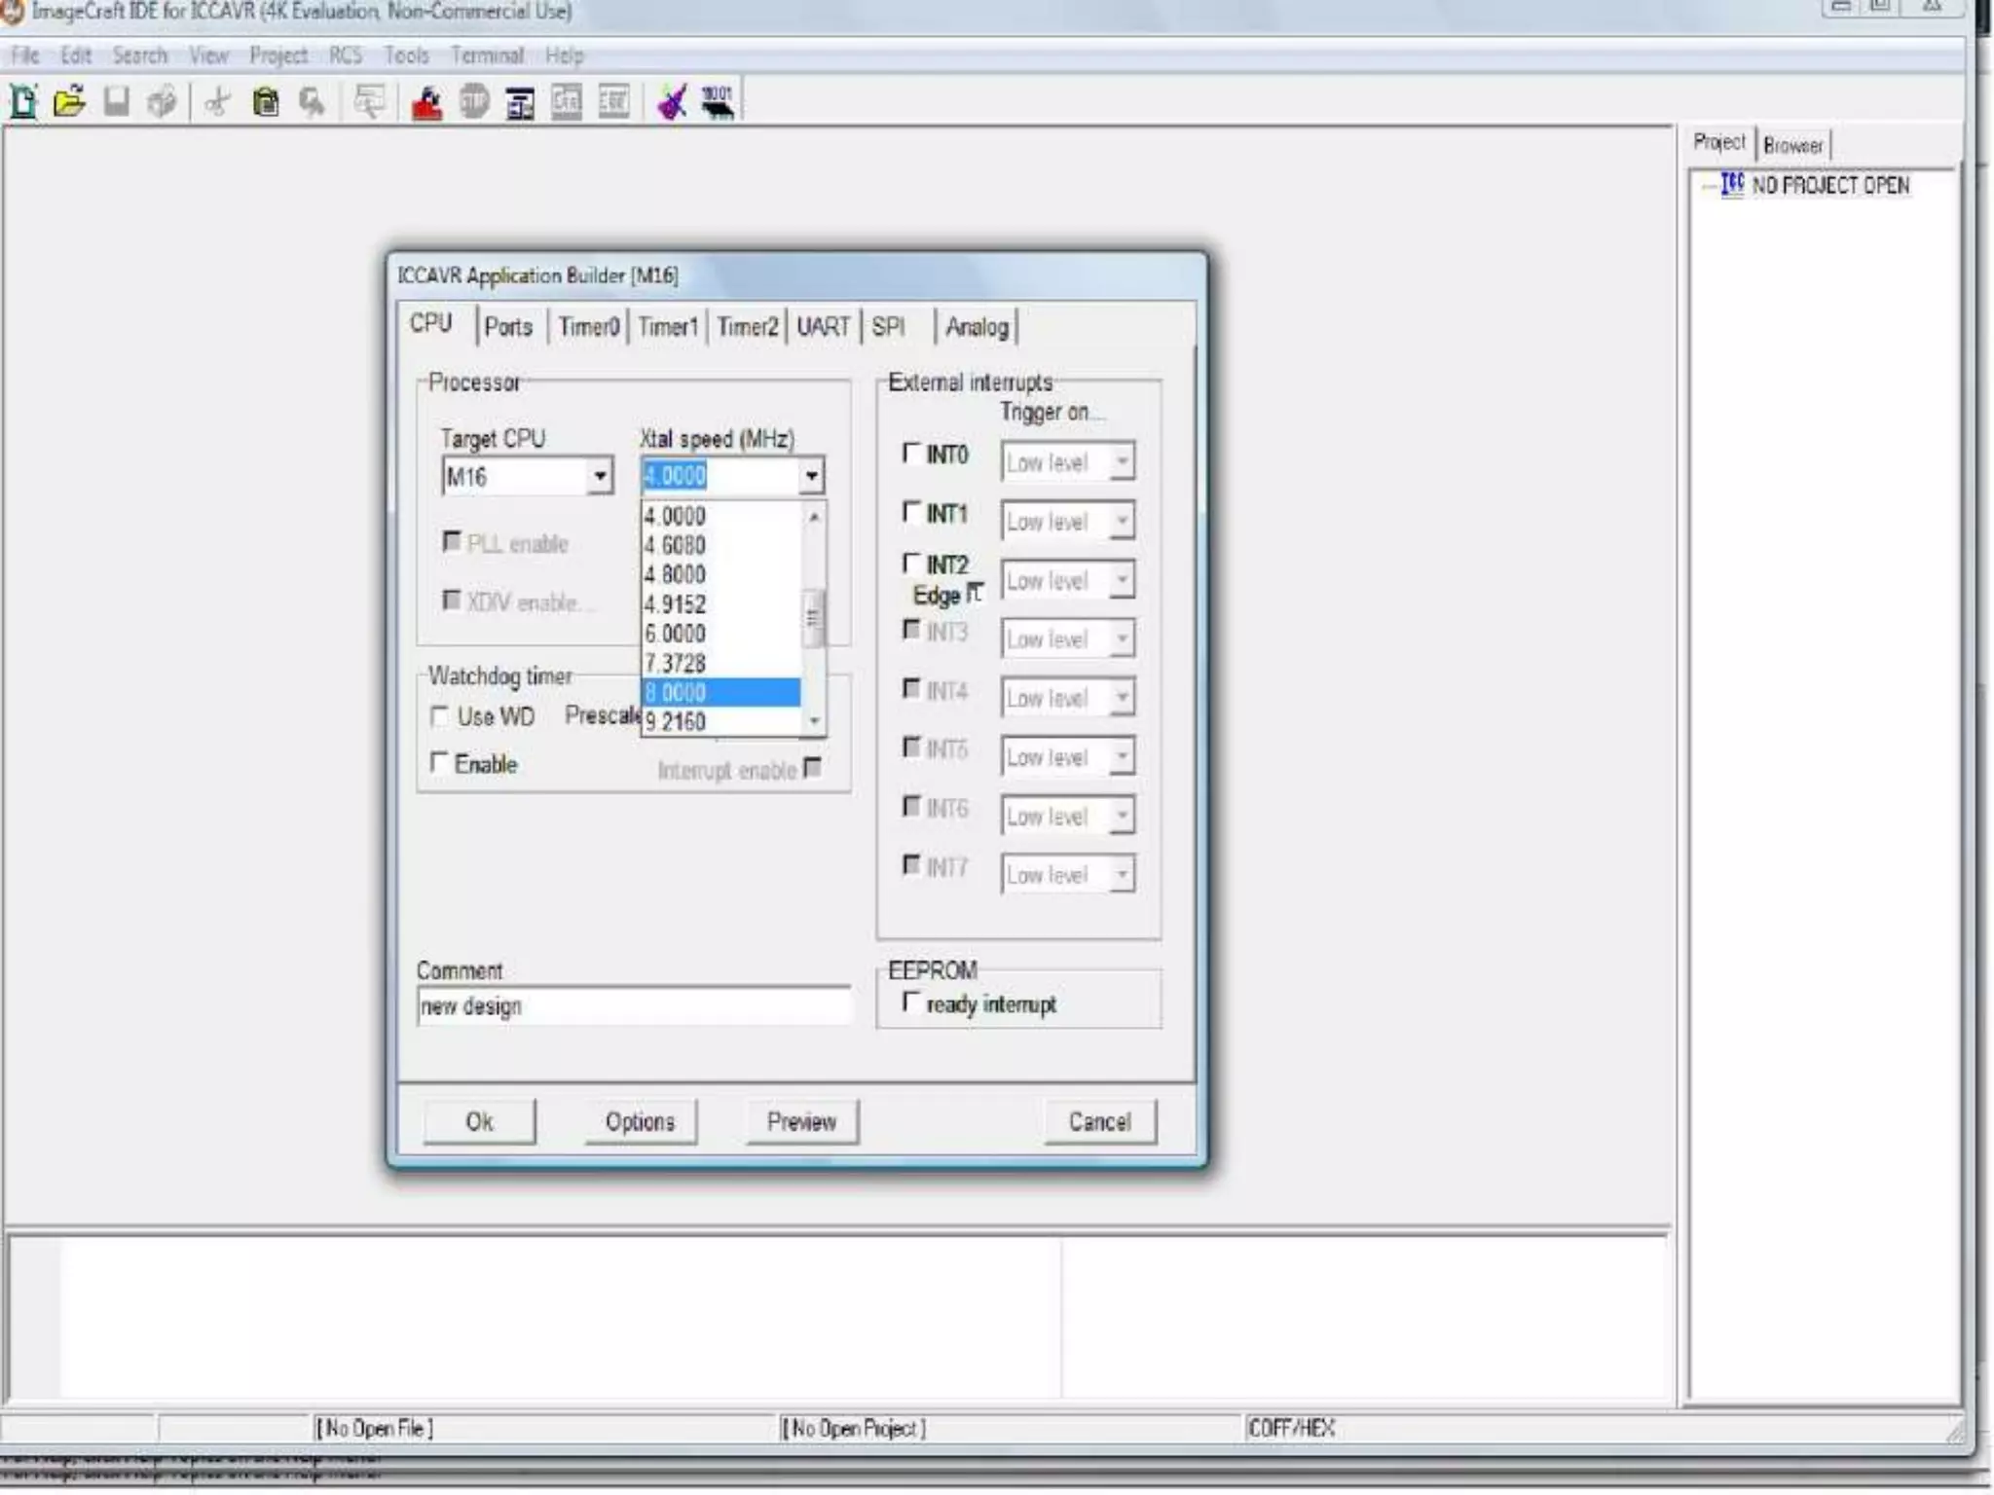
Task: Switch to Browser tab in side panel
Action: tap(1792, 145)
